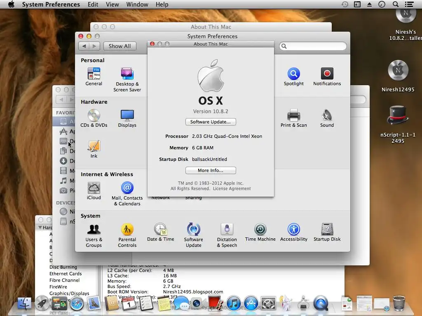Click the Music note icon in Finder sidebar

click(63, 181)
